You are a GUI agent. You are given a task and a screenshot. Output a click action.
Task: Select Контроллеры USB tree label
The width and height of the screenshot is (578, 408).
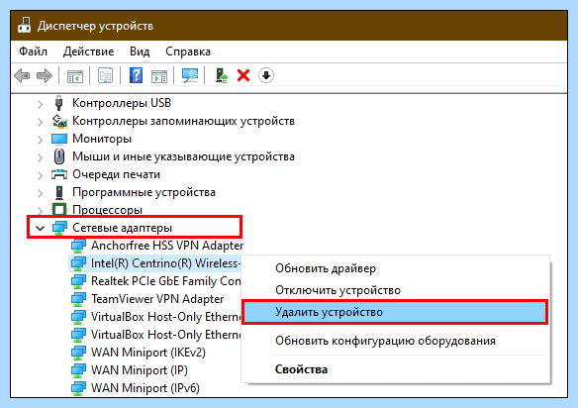(x=122, y=103)
